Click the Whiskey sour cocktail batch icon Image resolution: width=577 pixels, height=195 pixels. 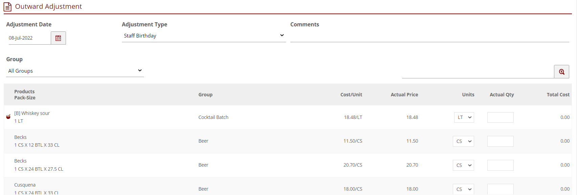8,117
